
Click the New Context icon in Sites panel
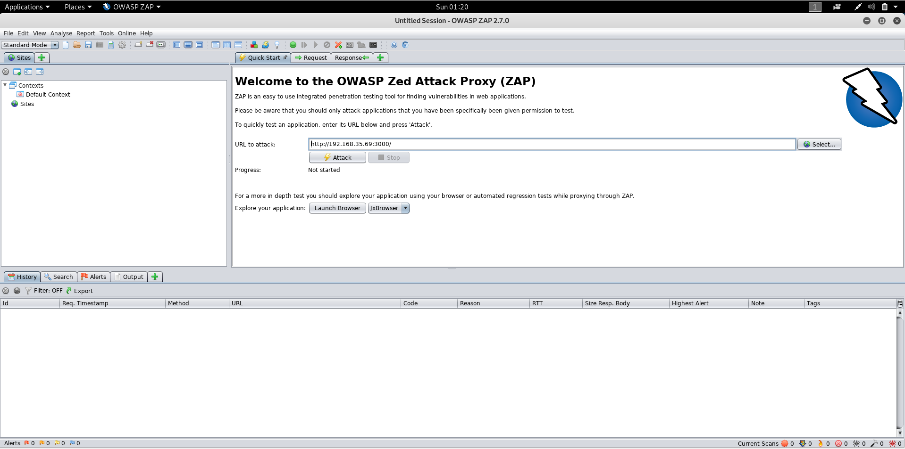(17, 72)
